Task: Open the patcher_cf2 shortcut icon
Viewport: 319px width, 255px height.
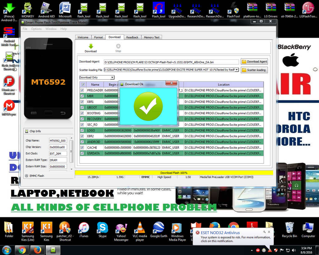Action: (65, 231)
